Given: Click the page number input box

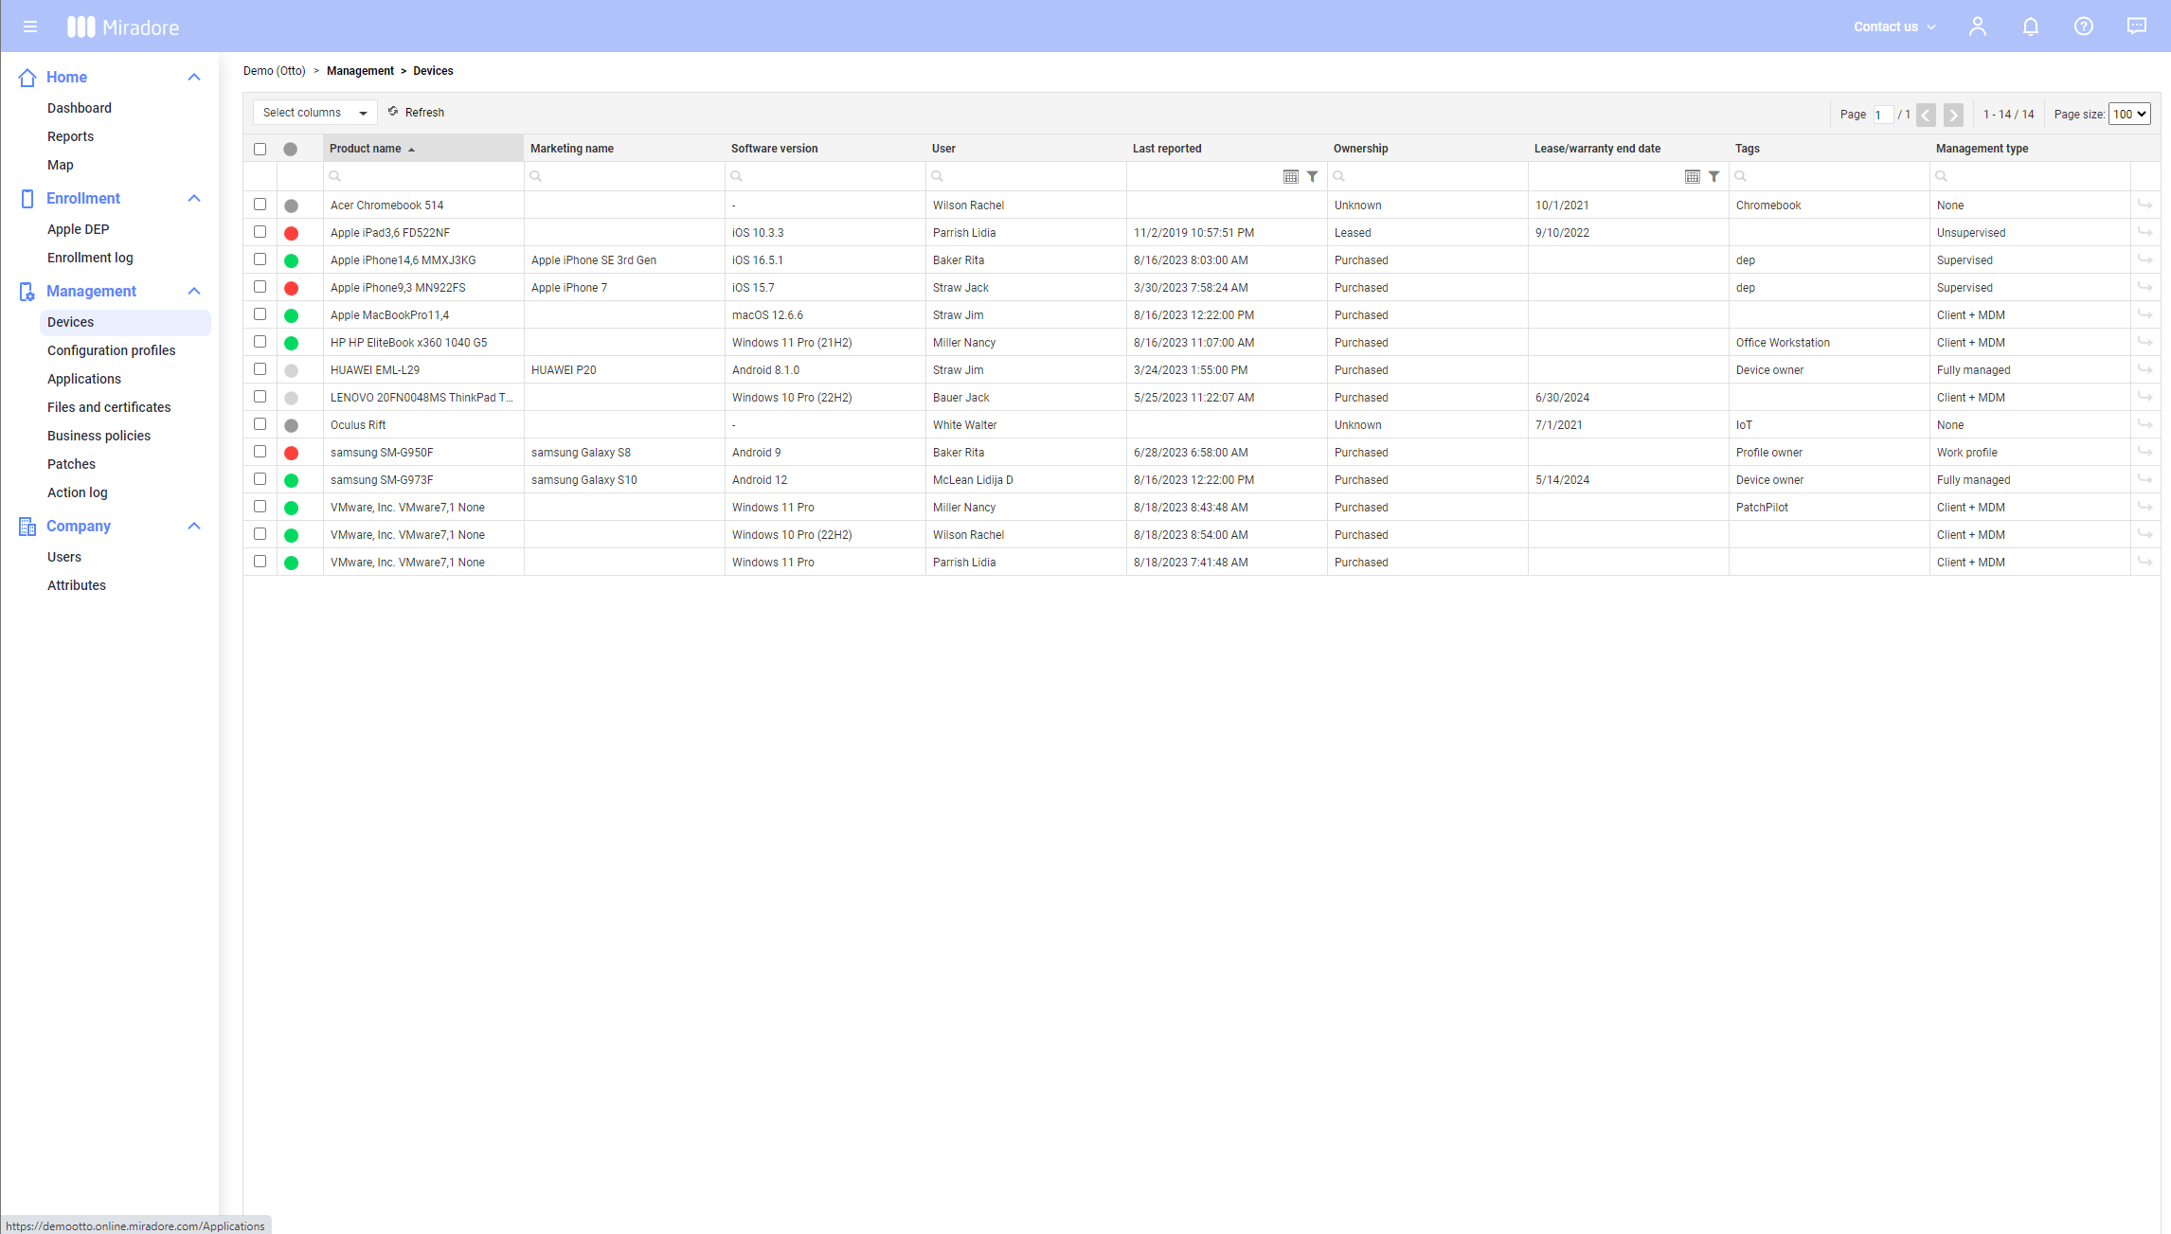Looking at the screenshot, I should coord(1883,115).
